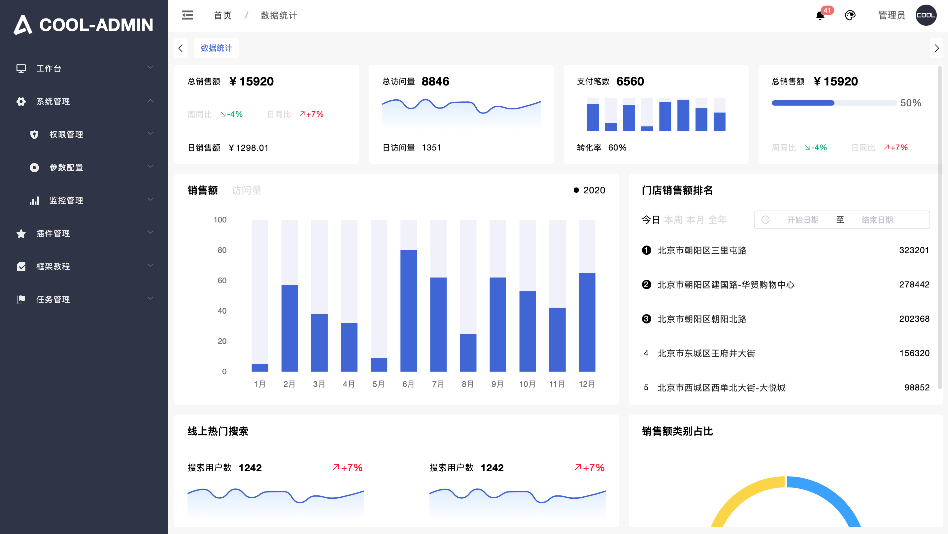This screenshot has height=534, width=948.
Task: Click the 任务管理 flag icon
Action: pos(21,299)
